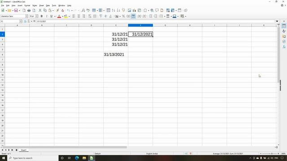Click Font Color red A swatch

click(x=59, y=16)
